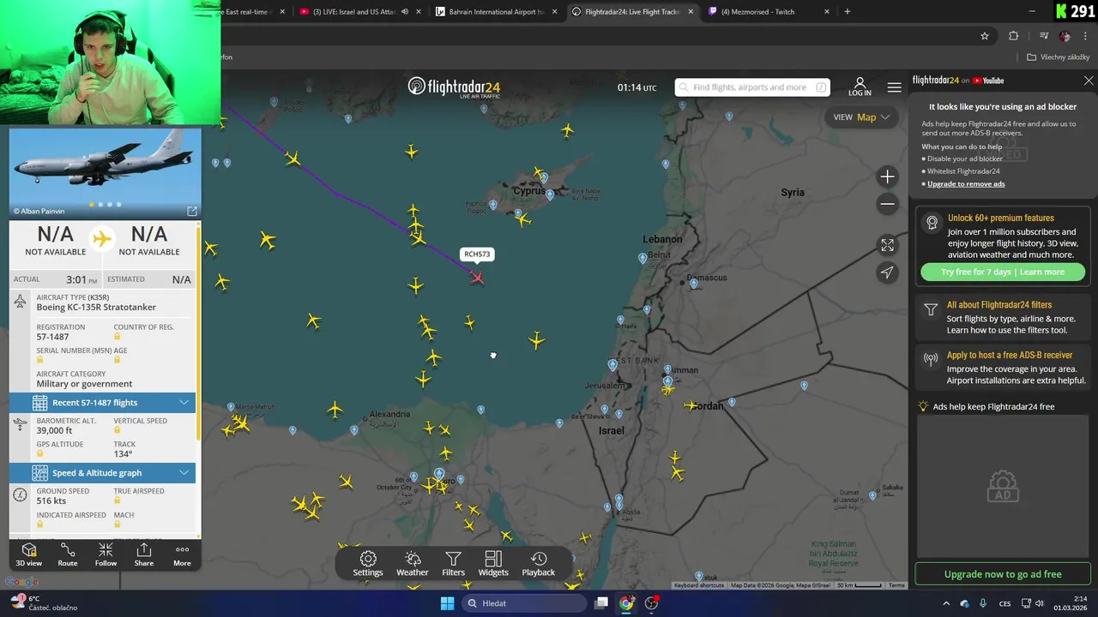
Task: Open a new browser tab
Action: (848, 12)
